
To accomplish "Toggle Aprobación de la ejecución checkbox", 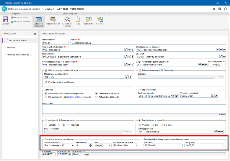I will (140, 120).
